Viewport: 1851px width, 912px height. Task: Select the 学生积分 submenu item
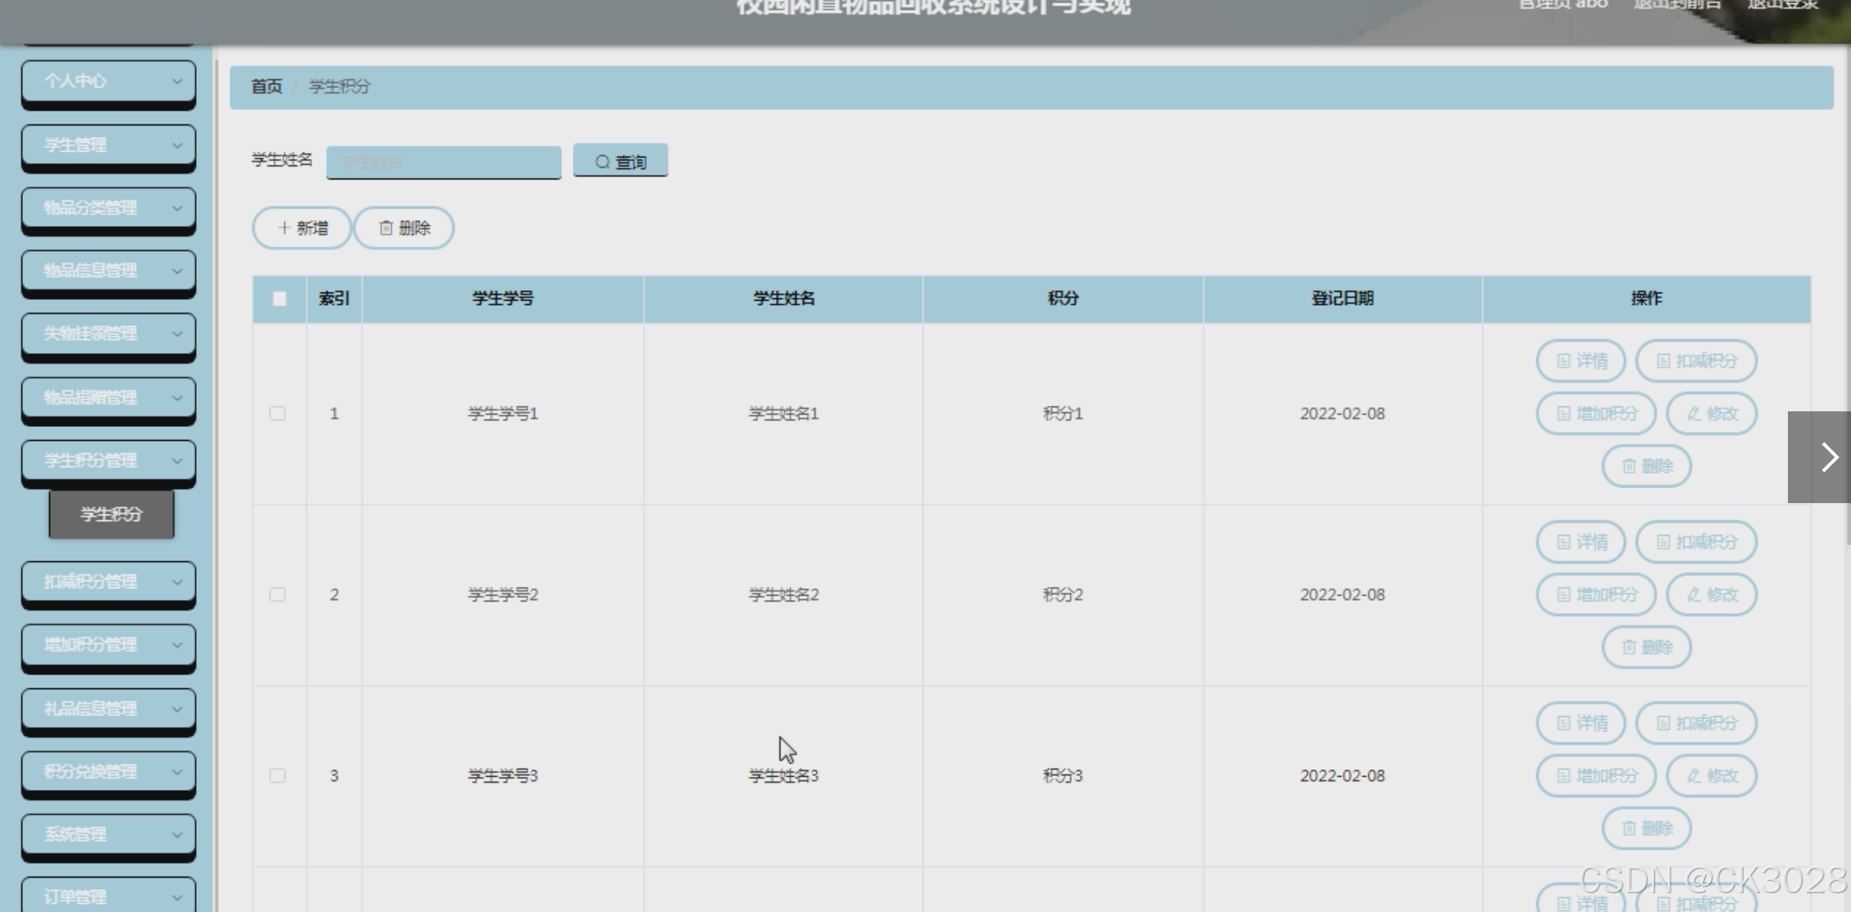click(x=111, y=515)
